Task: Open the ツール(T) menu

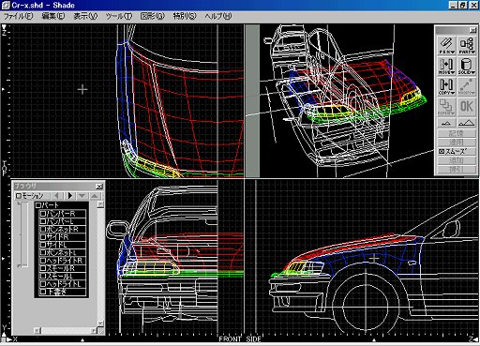Action: point(118,16)
